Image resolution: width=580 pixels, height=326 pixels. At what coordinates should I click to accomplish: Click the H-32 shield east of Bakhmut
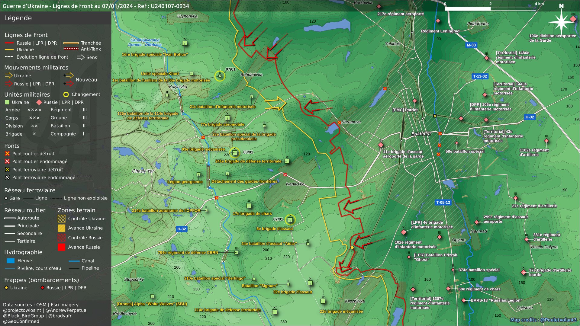[530, 117]
